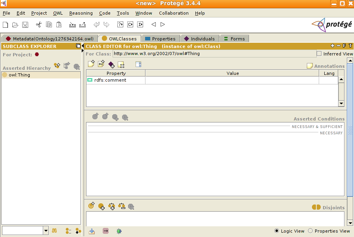
Task: Click the New project toolbar icon
Action: tap(6, 25)
